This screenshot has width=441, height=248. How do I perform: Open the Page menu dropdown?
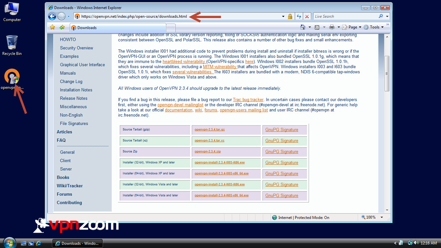point(352,27)
